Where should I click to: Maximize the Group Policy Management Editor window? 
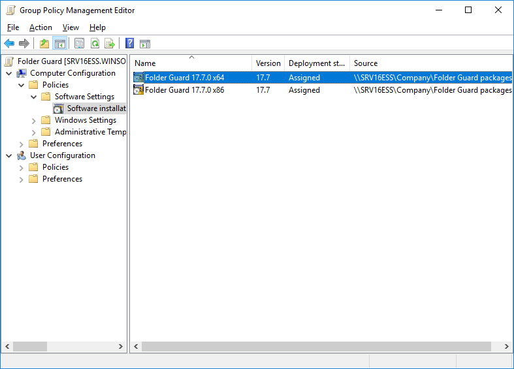tap(468, 10)
